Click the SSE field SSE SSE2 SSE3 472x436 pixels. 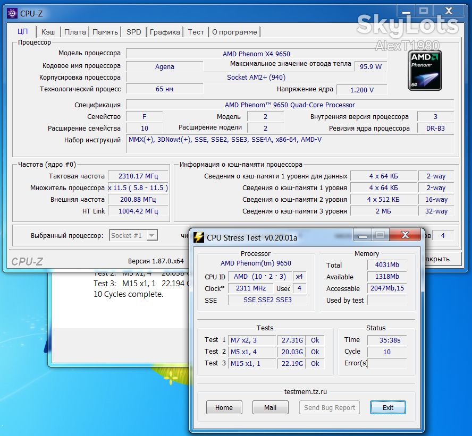267,300
